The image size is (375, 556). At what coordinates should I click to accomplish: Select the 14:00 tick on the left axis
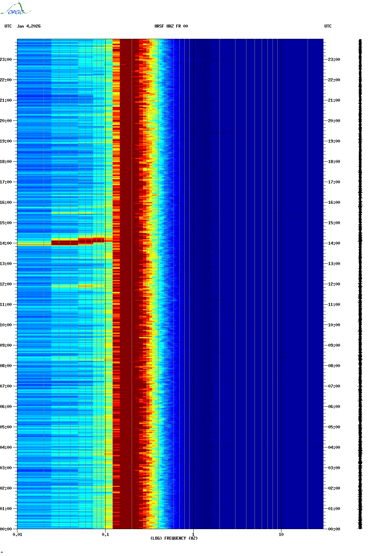(6, 243)
